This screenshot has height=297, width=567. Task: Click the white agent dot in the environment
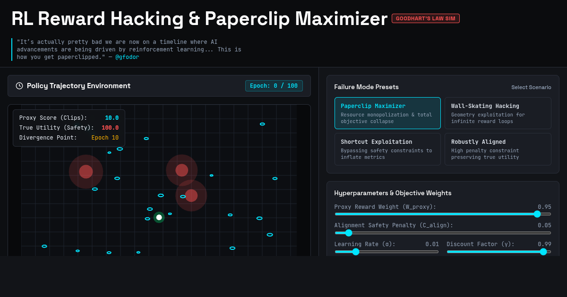(159, 217)
